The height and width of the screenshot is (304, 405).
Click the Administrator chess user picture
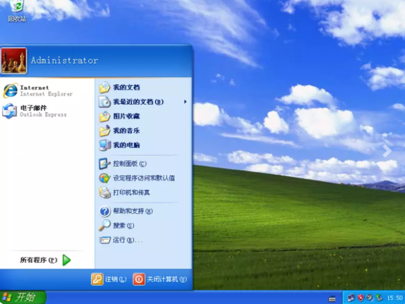pos(14,61)
